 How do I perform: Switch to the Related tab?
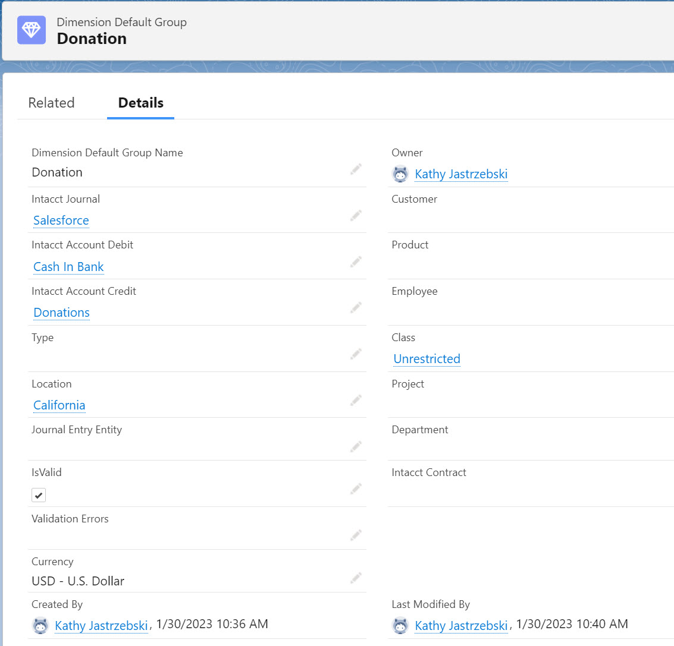(x=51, y=103)
